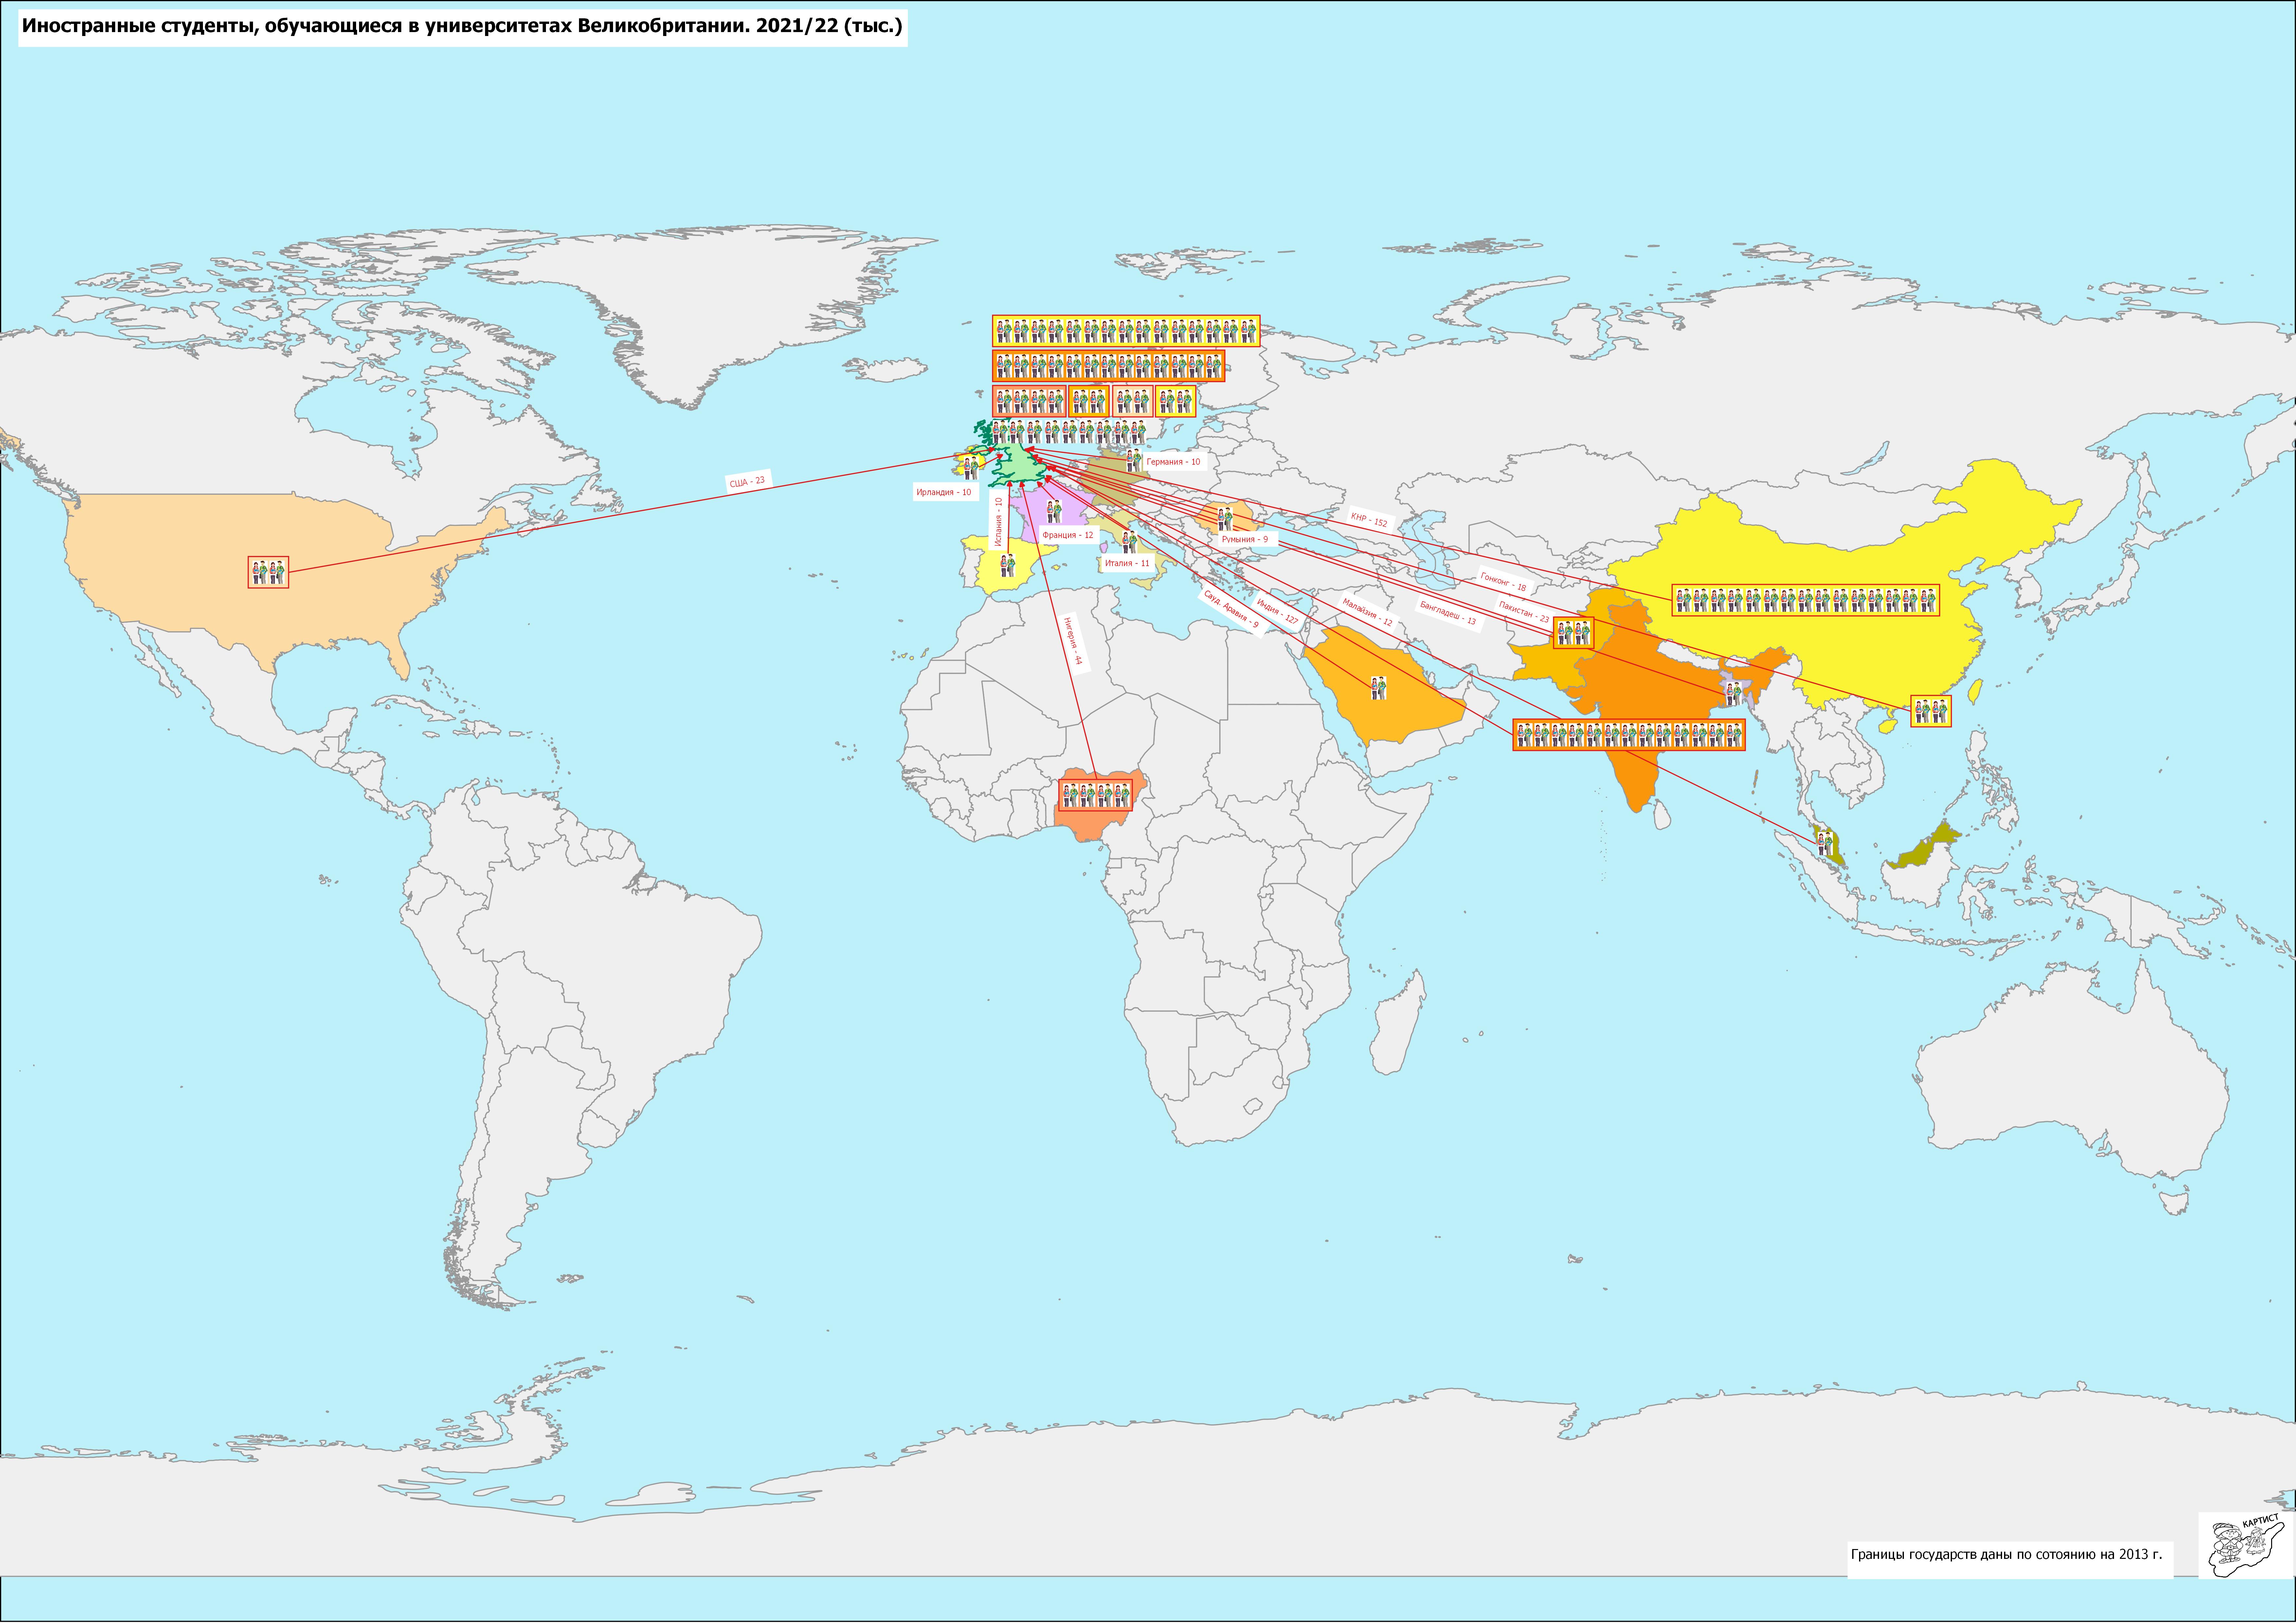Click the yellow long student row above UK
The image size is (2296, 1623).
click(x=1126, y=331)
